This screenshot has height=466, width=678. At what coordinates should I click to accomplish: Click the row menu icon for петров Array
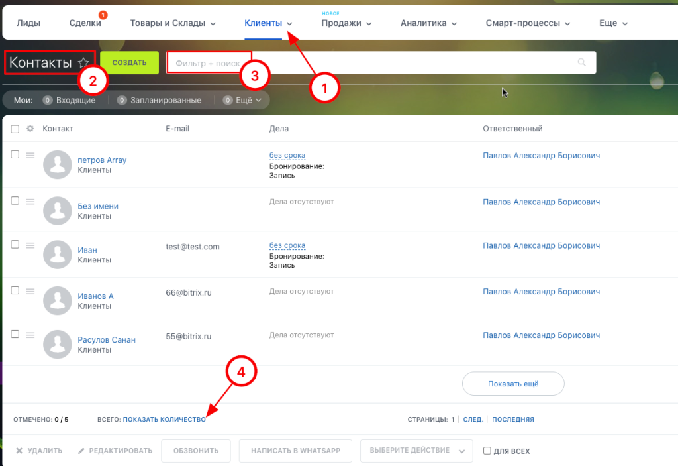[x=30, y=155]
